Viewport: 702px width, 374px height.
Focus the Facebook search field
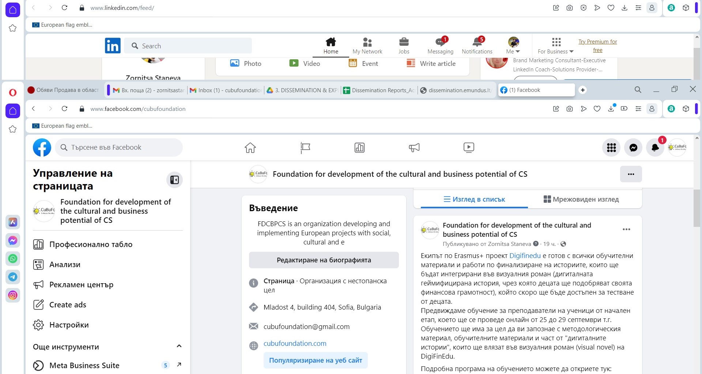point(119,147)
